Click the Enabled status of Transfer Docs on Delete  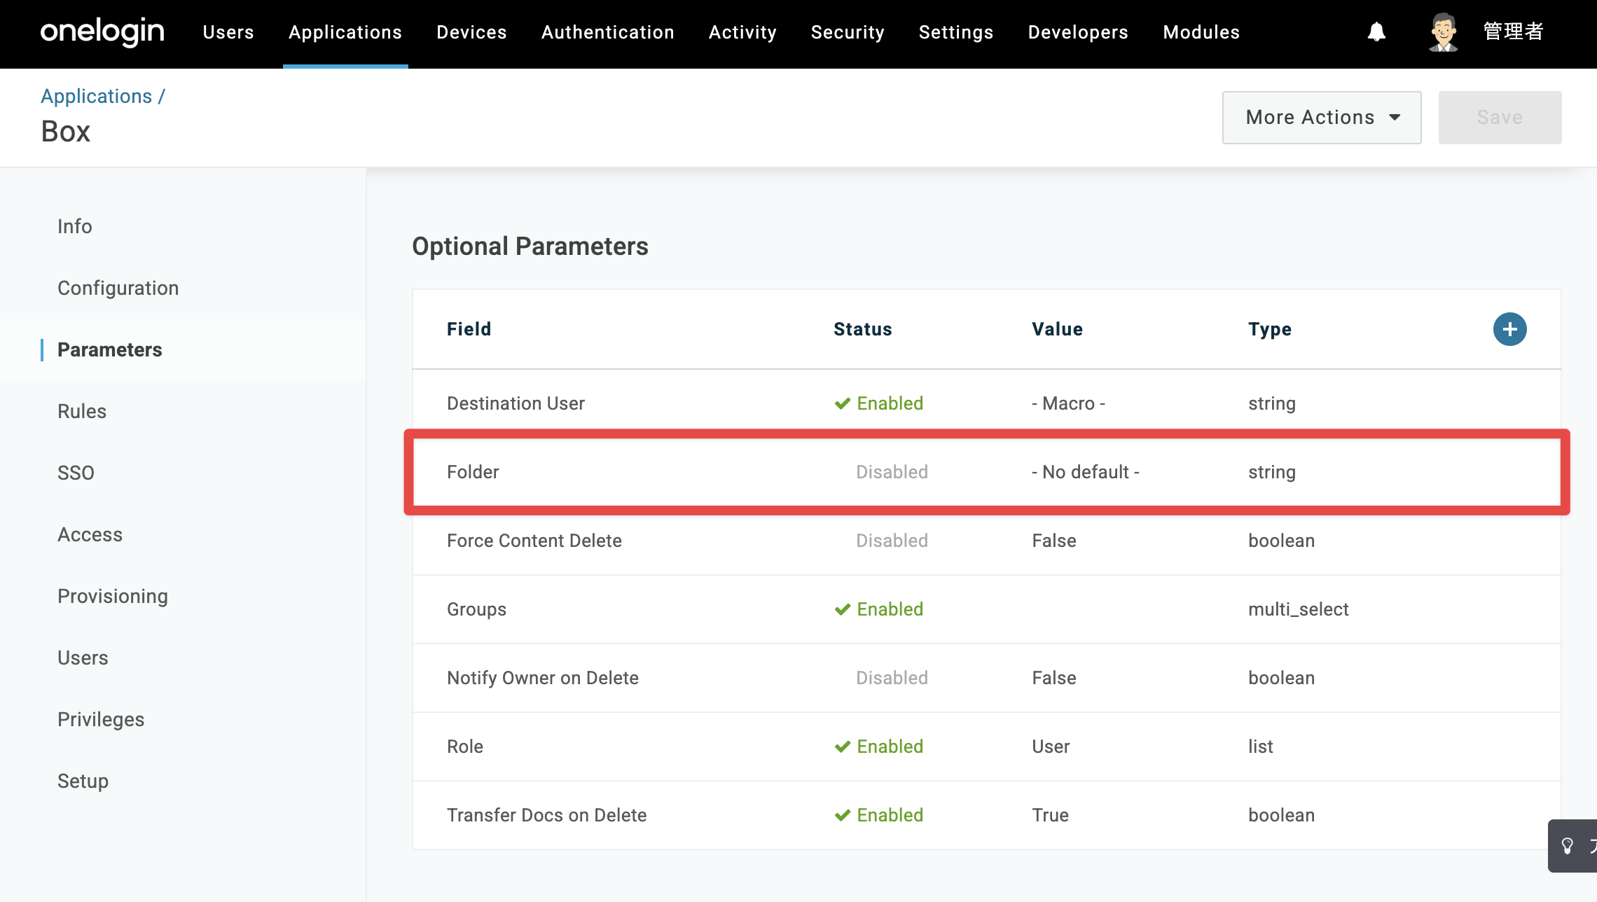(879, 815)
